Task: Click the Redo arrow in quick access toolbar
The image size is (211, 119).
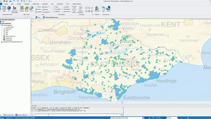Action: [18, 1]
